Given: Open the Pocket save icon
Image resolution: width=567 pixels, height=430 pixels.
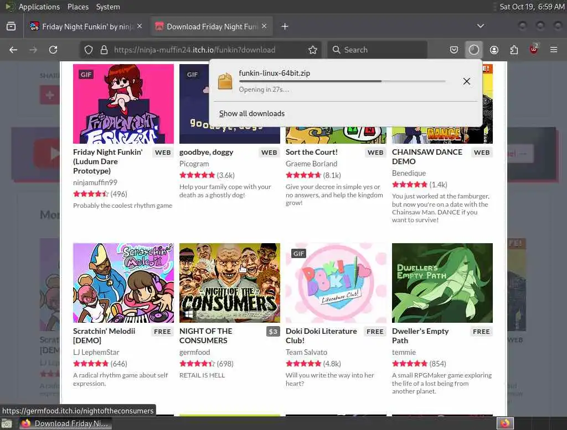Looking at the screenshot, I should click(454, 50).
